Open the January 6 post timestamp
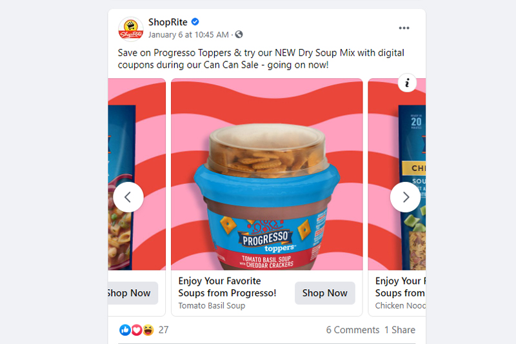The image size is (516, 344). pyautogui.click(x=188, y=35)
